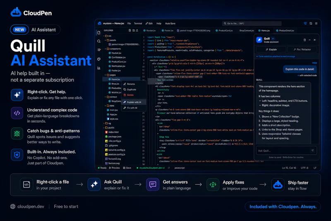Open the Help menu
331x221 pixels.
tap(159, 24)
